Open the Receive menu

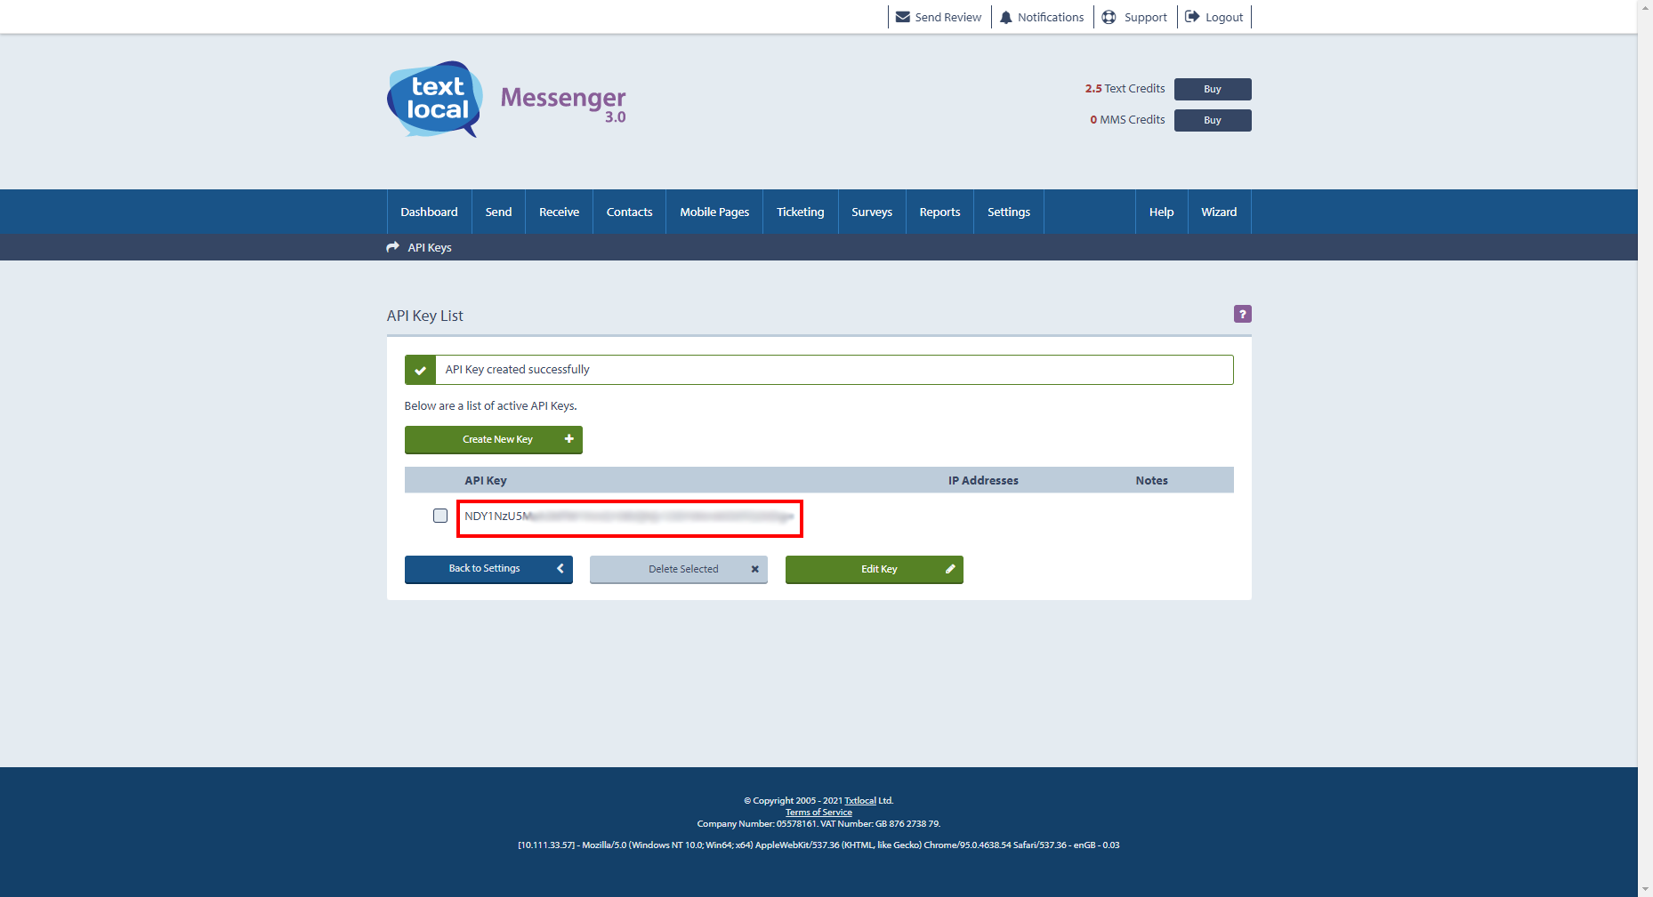click(x=559, y=212)
